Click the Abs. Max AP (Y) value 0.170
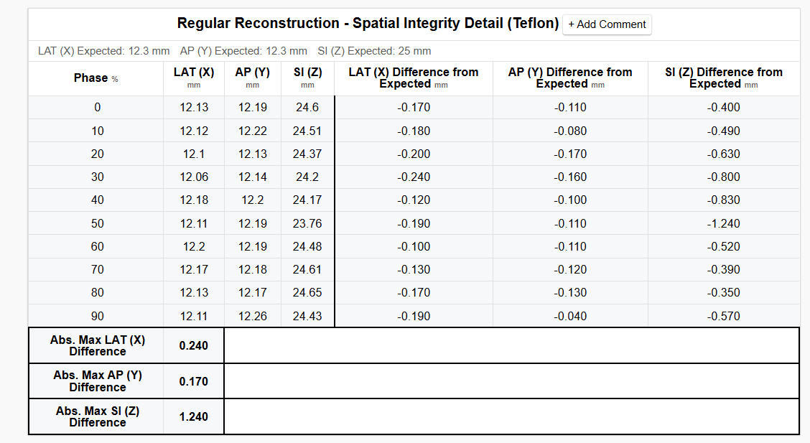The width and height of the screenshot is (810, 443). click(194, 381)
